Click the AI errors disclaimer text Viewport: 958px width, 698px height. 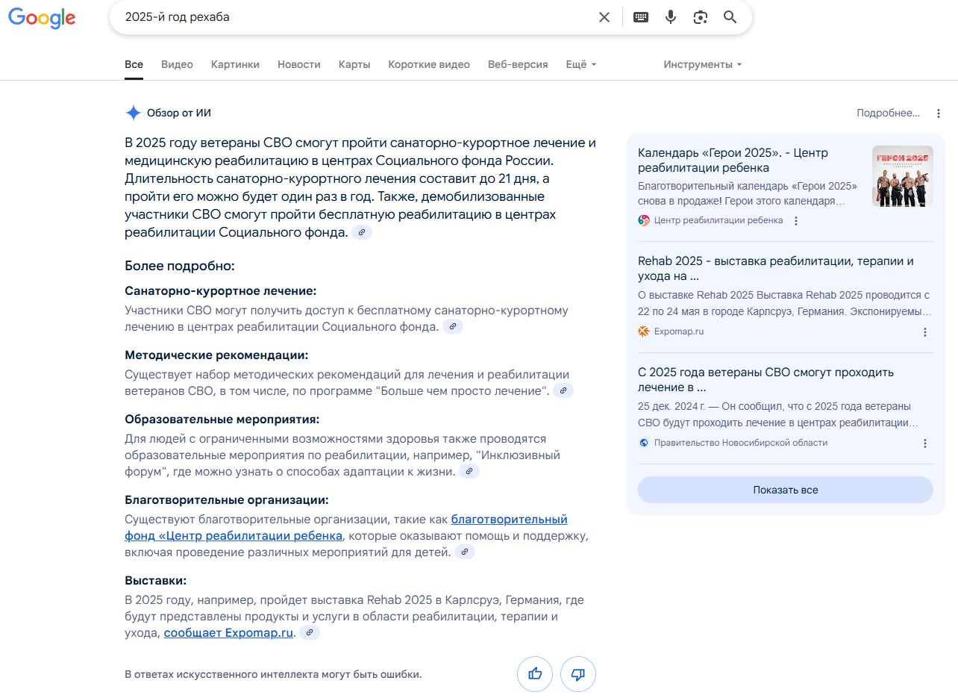(273, 675)
